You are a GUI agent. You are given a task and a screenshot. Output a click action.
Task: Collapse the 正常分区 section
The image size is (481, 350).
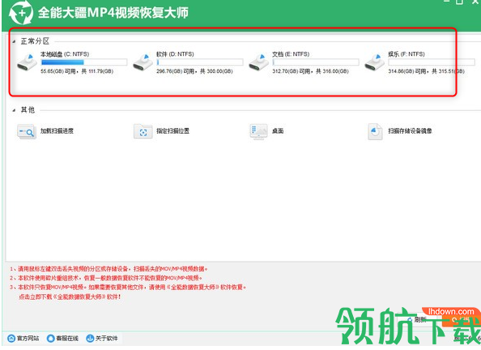[x=14, y=41]
